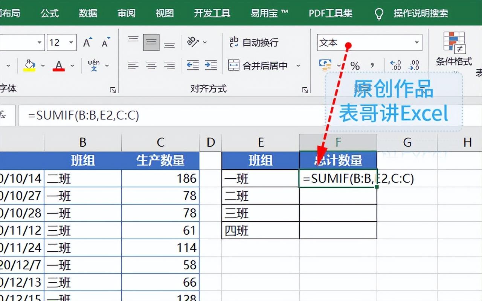Toggle align text right
482x301 pixels.
(x=169, y=66)
